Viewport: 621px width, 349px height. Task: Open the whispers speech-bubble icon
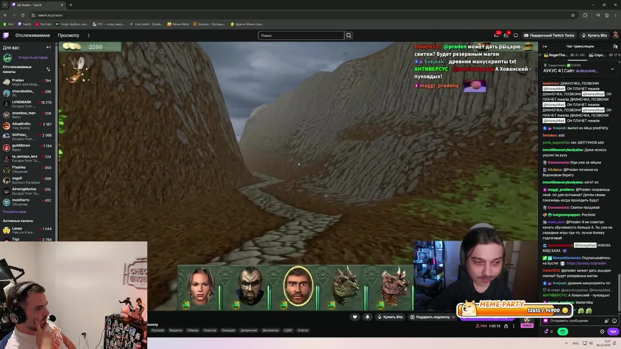pyautogui.click(x=516, y=35)
